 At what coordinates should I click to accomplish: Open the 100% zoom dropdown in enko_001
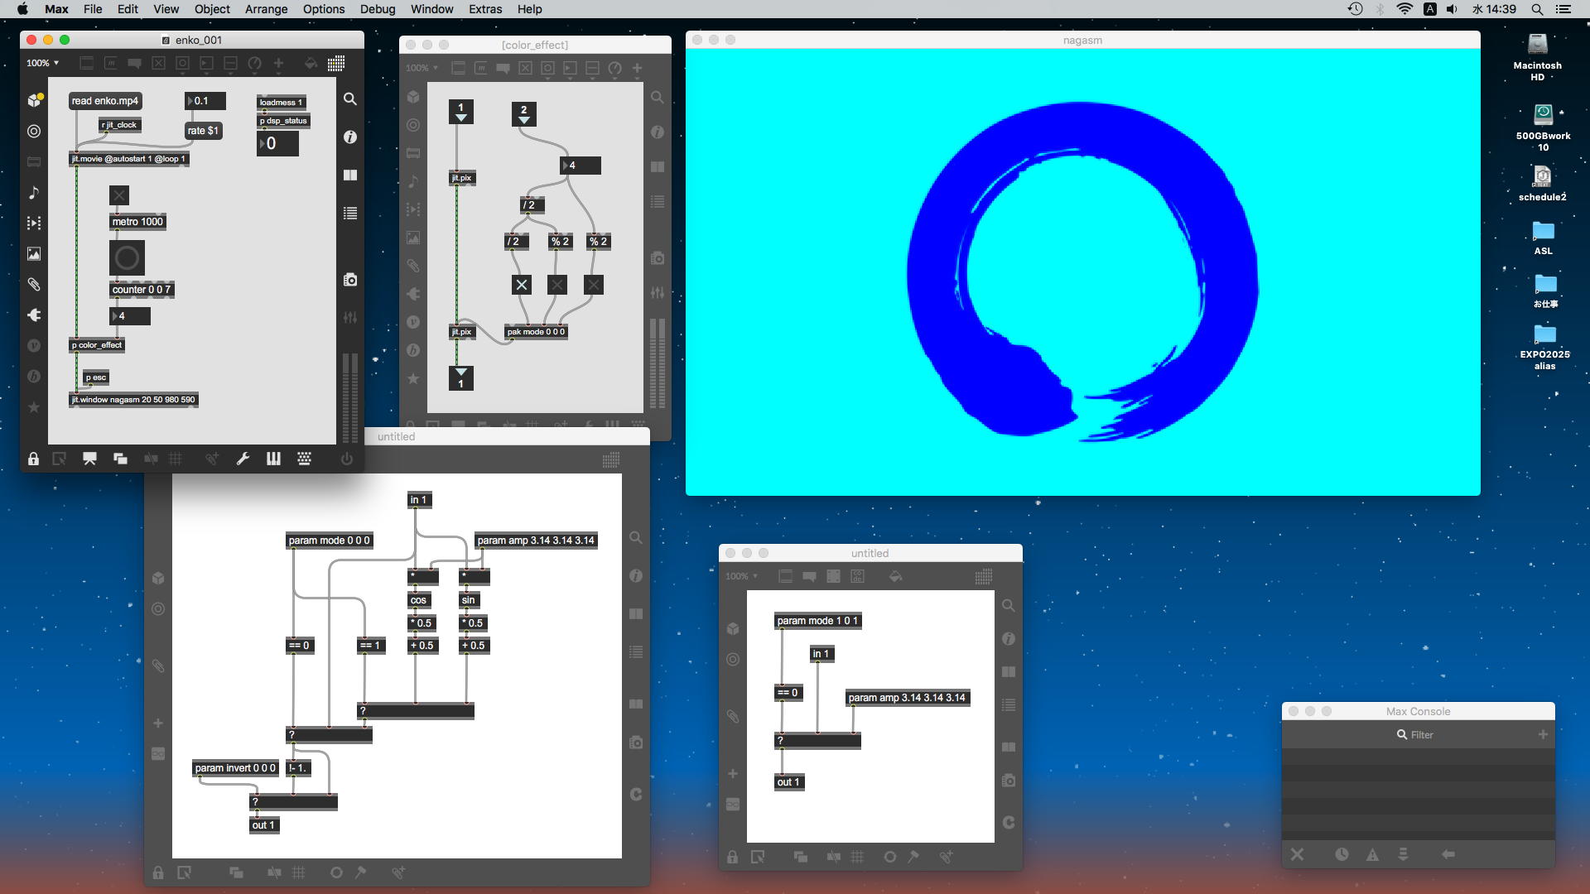coord(42,63)
